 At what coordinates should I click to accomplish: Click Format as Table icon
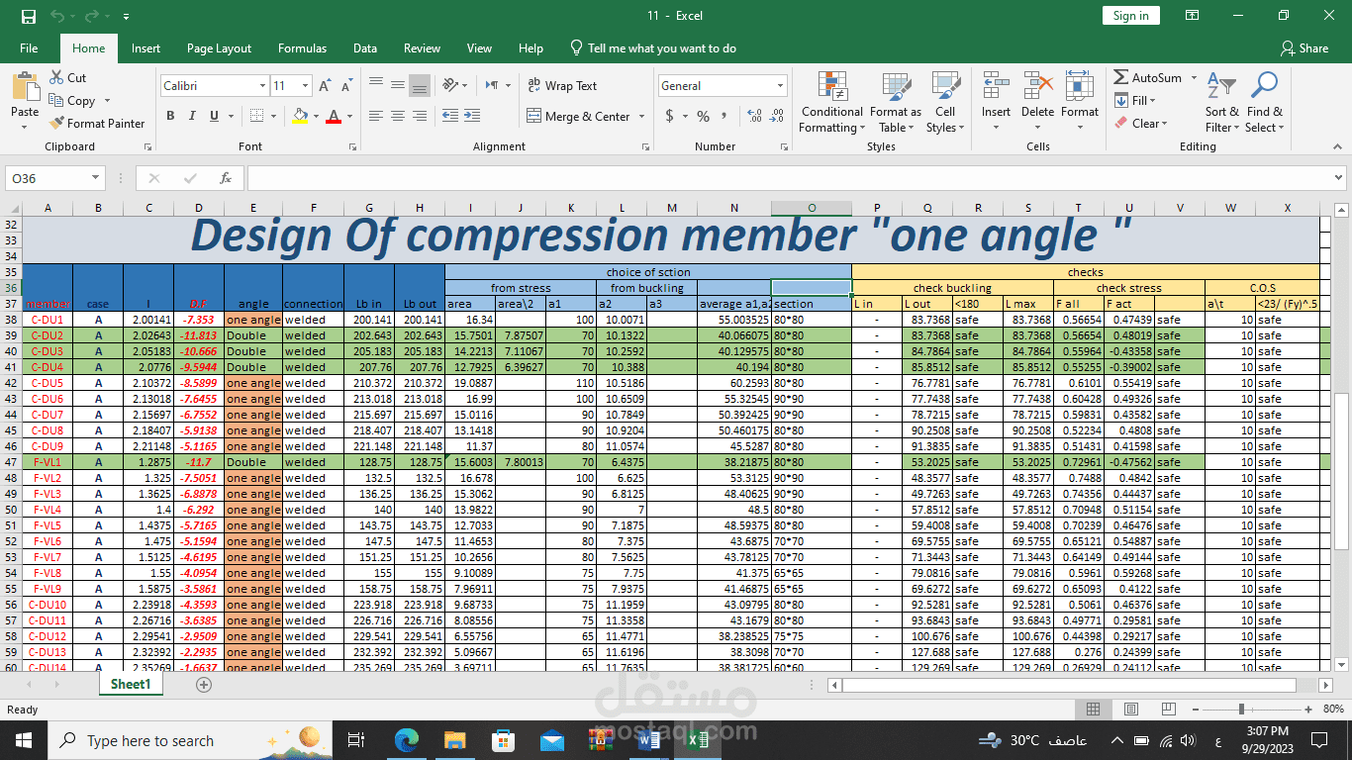click(x=896, y=86)
